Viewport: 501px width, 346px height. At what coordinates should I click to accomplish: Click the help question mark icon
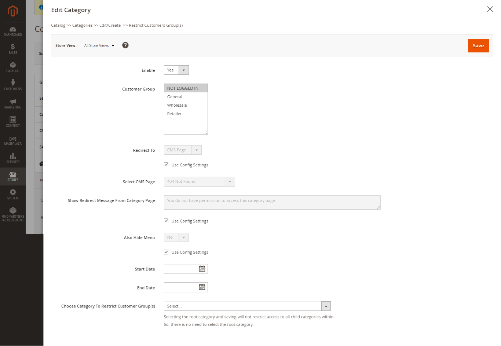(125, 45)
